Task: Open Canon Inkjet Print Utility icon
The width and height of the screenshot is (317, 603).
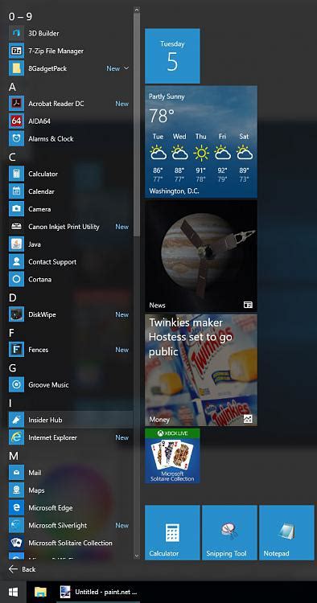Action: coord(16,227)
